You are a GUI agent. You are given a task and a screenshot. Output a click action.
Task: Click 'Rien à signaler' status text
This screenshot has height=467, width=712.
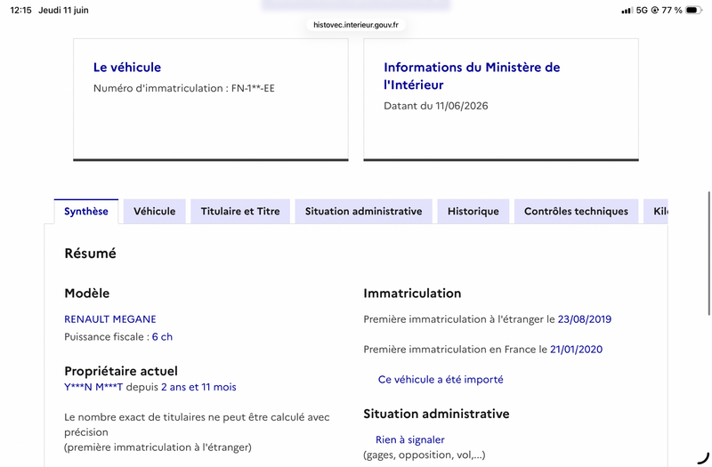410,439
